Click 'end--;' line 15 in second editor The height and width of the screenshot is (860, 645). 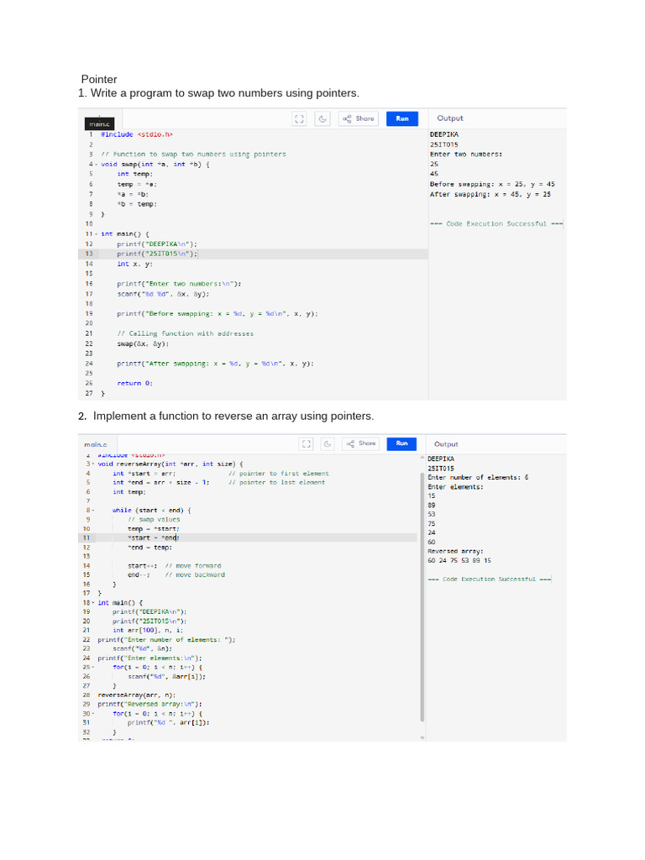[x=139, y=574]
